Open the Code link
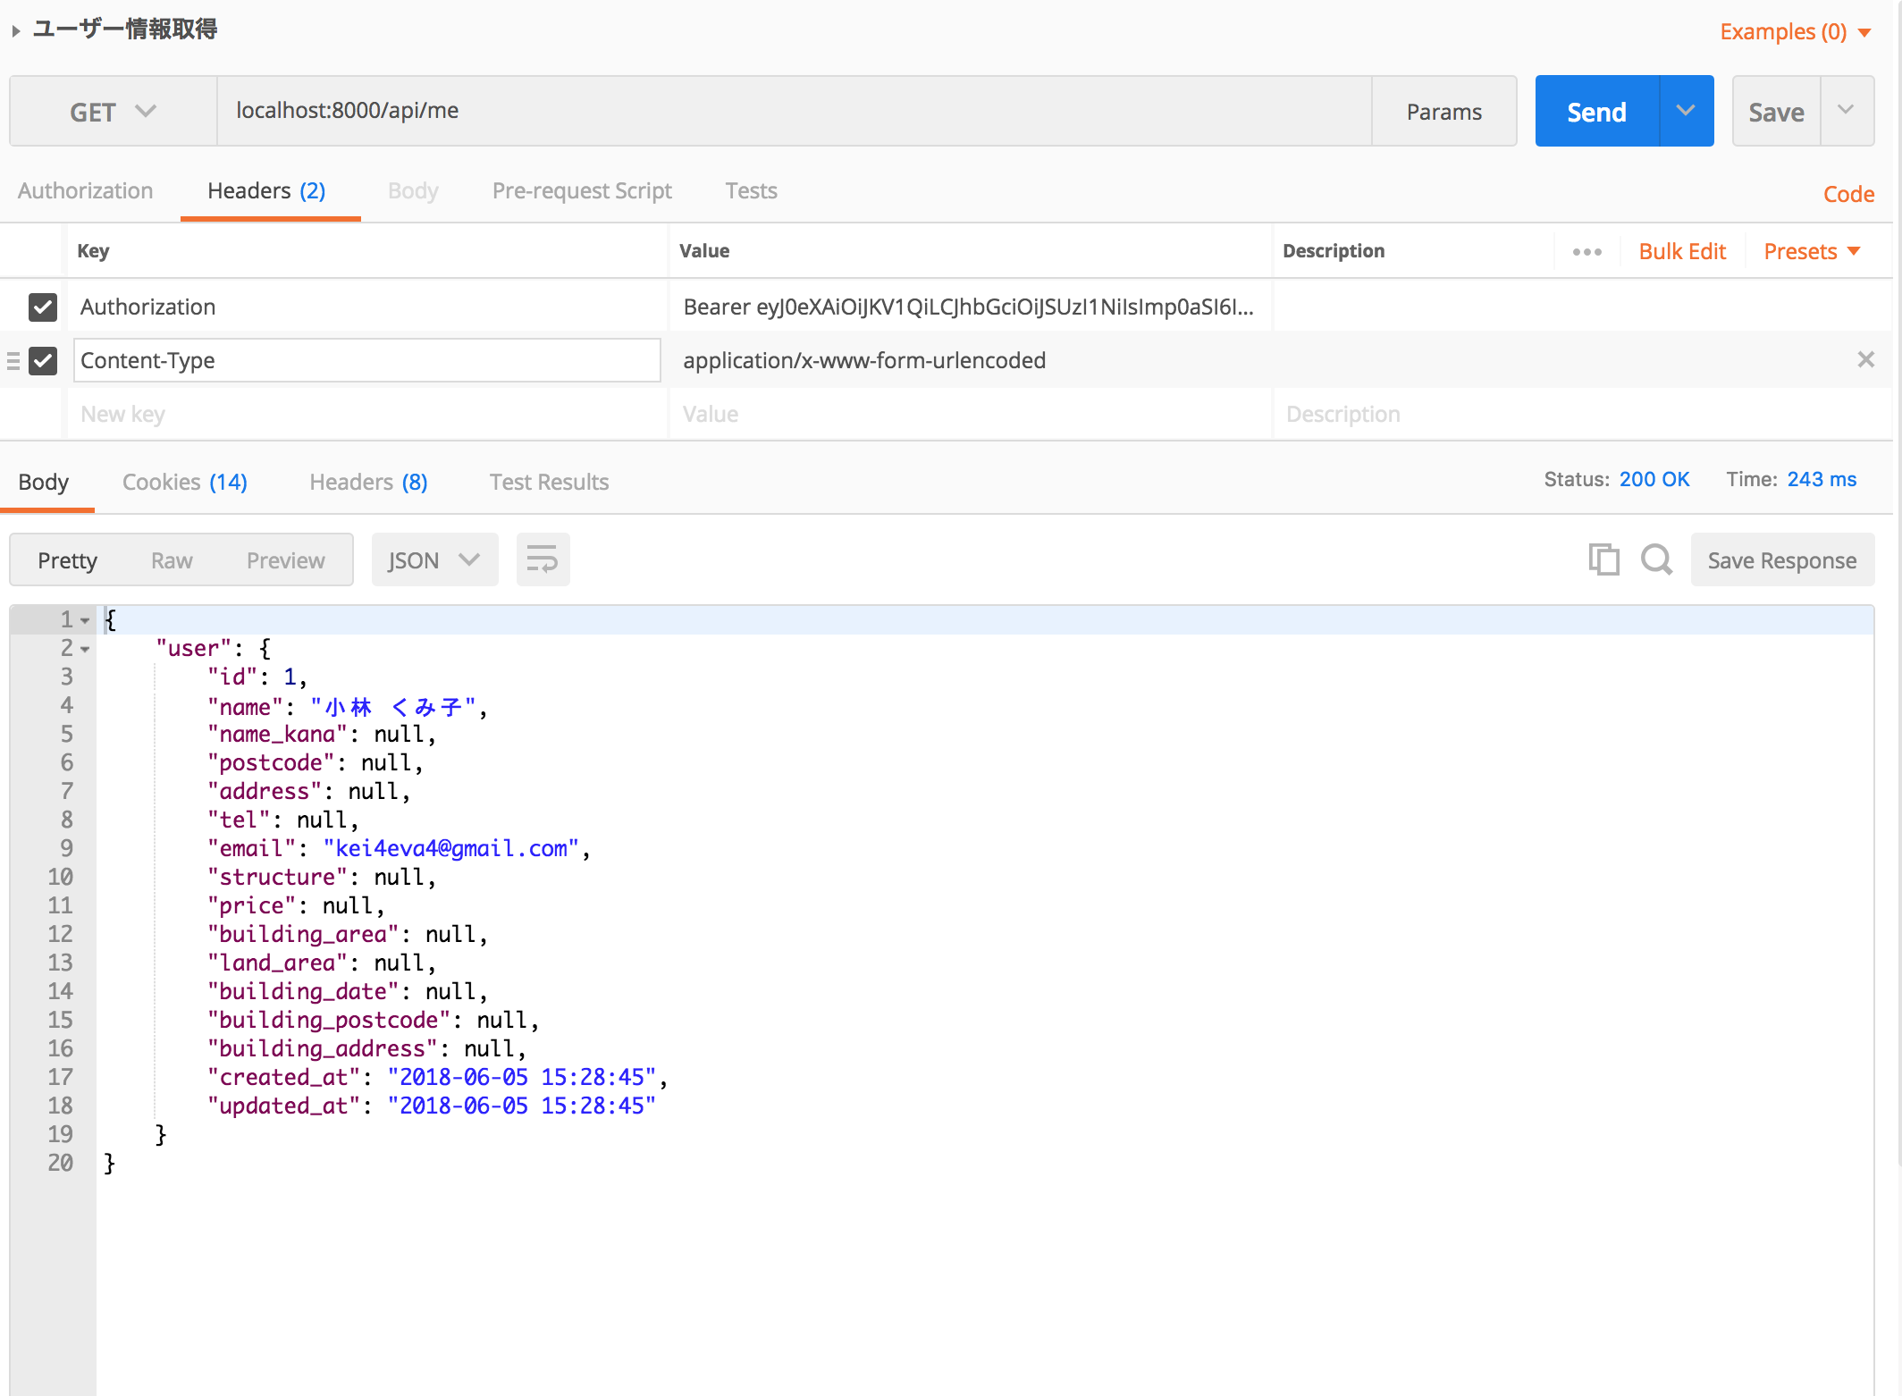The width and height of the screenshot is (1902, 1396). (x=1848, y=194)
